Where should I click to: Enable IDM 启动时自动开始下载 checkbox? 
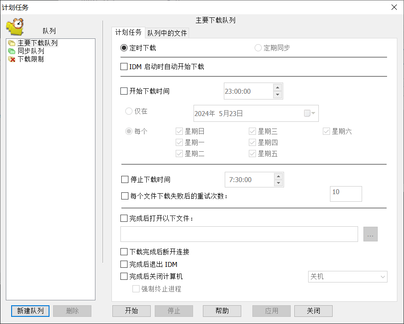(124, 67)
